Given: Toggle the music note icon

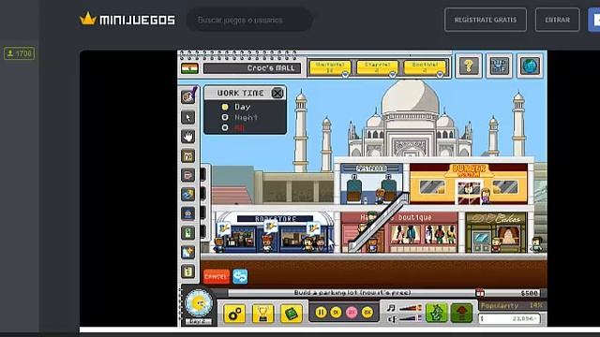Looking at the screenshot, I should [x=391, y=307].
